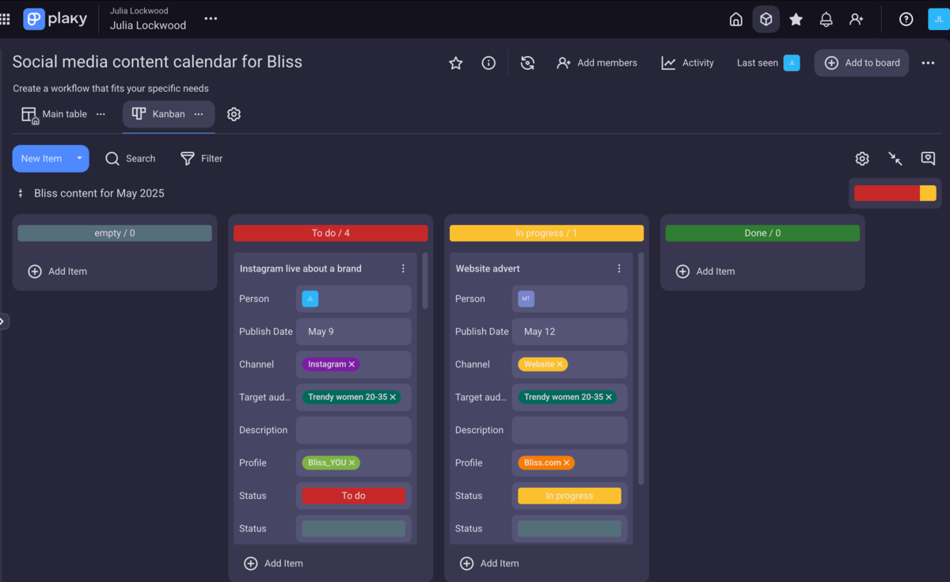
Task: Click the help question mark icon
Action: click(x=906, y=20)
